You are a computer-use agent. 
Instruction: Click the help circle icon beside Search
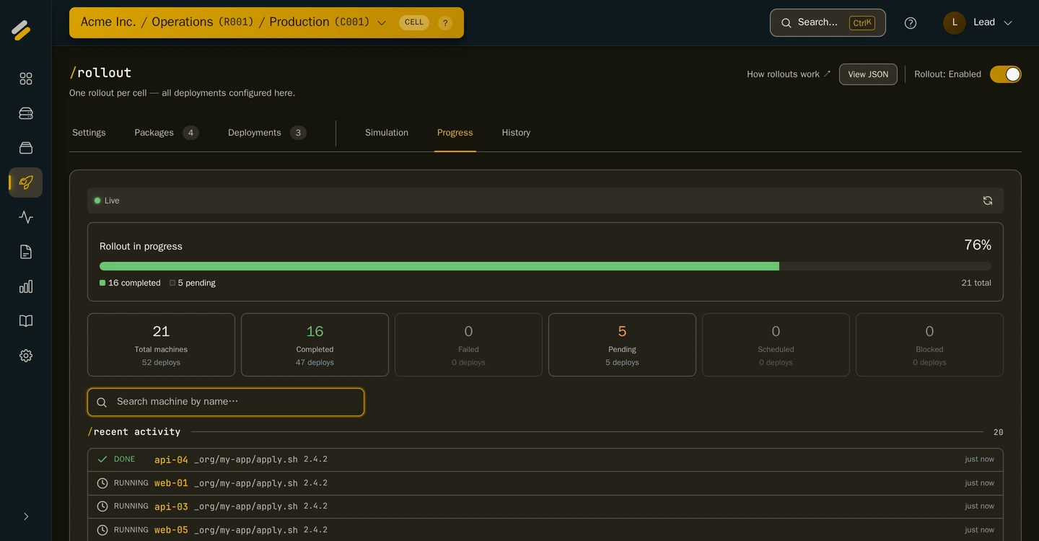[911, 23]
